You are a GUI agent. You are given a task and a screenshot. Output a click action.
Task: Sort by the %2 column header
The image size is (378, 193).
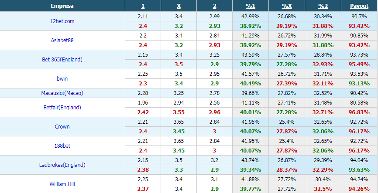[x=323, y=6]
